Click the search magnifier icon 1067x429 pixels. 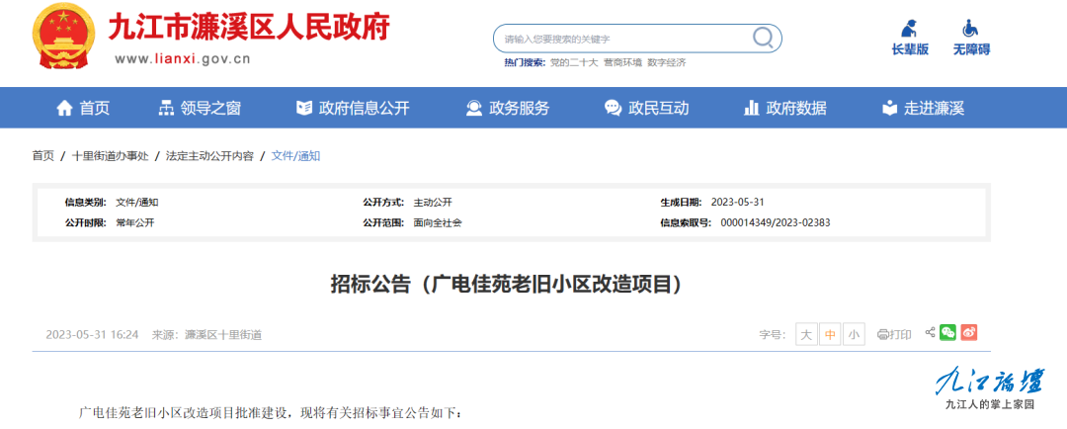tap(763, 38)
